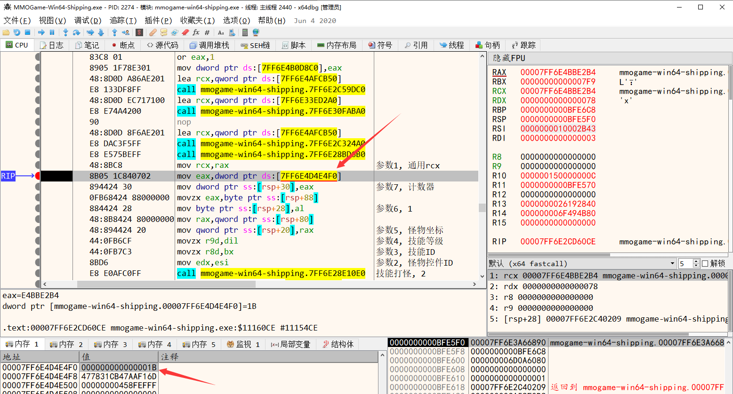
Task: Check the 解锁 checkbox
Action: click(x=705, y=263)
